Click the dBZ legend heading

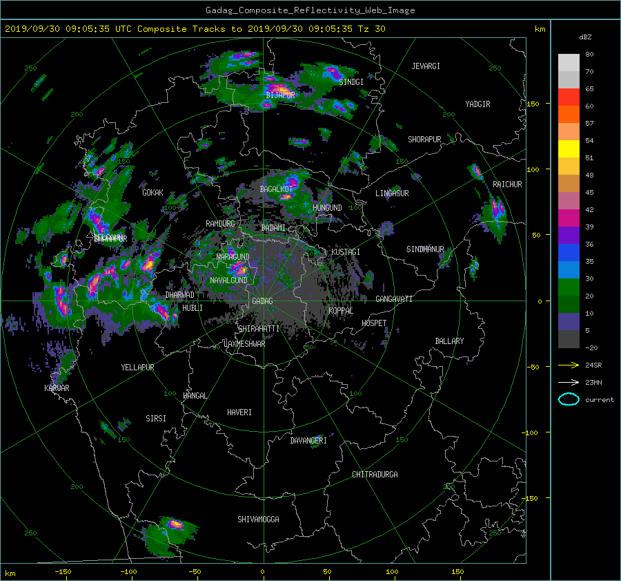click(585, 37)
